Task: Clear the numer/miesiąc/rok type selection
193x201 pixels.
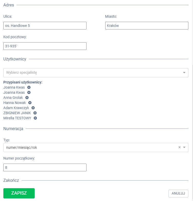Action: (180, 147)
